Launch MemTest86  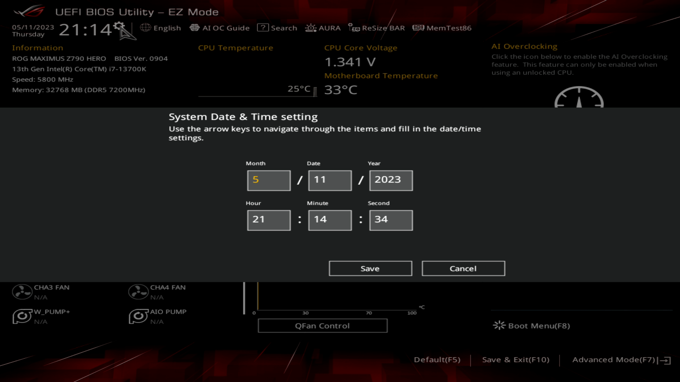click(x=449, y=28)
